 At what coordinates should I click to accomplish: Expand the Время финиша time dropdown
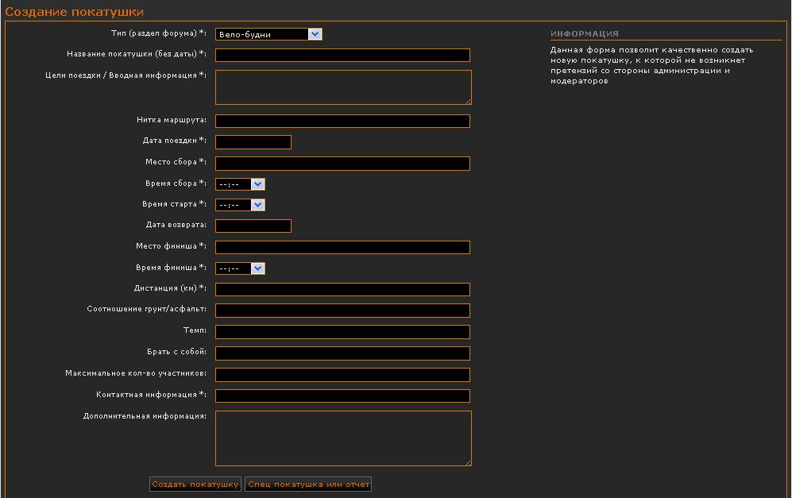[x=240, y=268]
